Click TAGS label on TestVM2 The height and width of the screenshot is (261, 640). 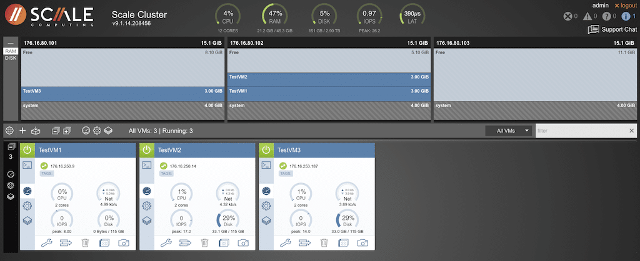[166, 173]
